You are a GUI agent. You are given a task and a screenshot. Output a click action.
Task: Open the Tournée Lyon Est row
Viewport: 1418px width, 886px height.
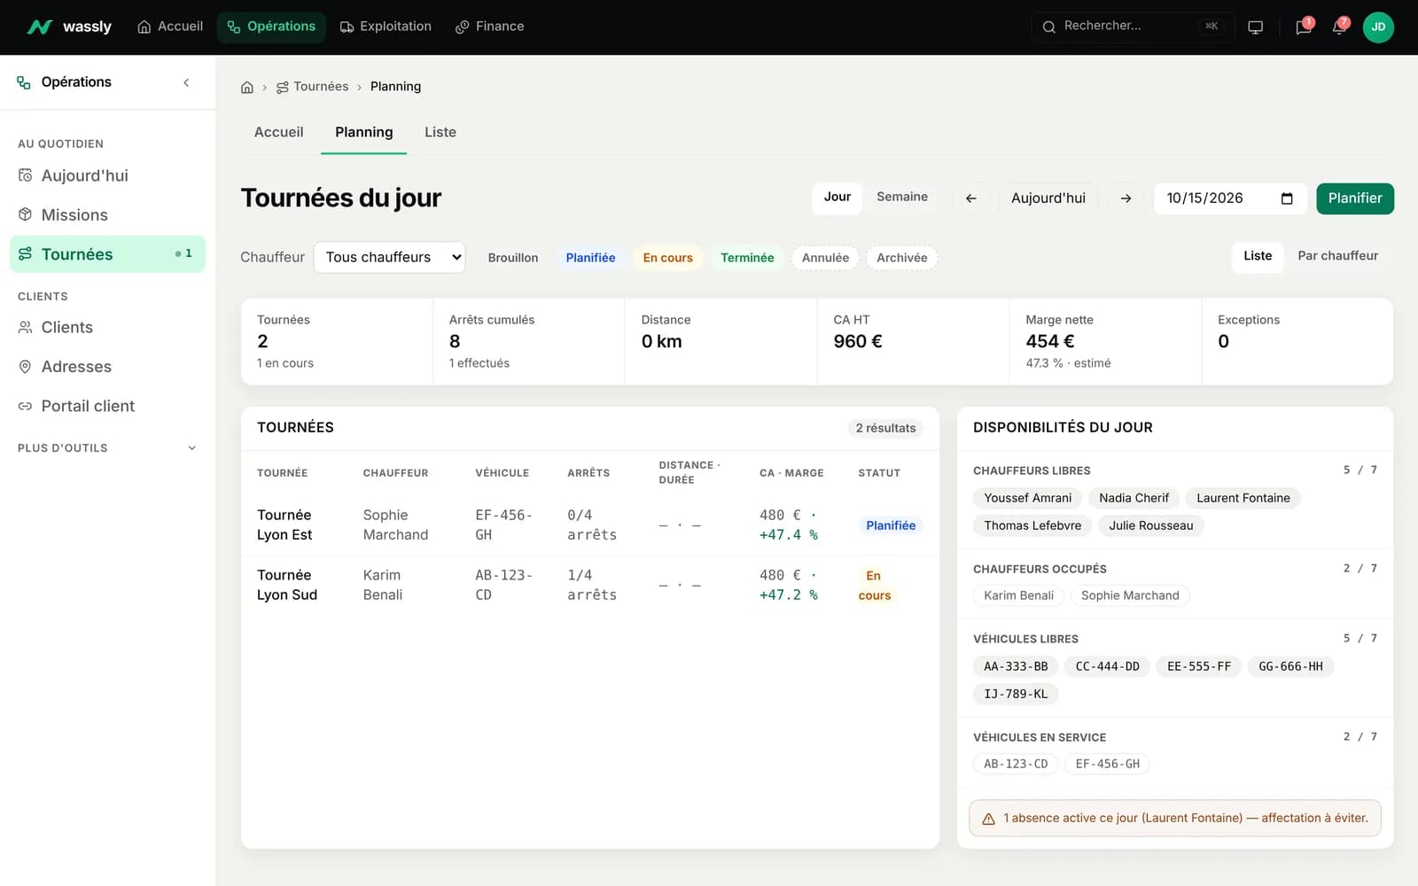click(x=590, y=525)
